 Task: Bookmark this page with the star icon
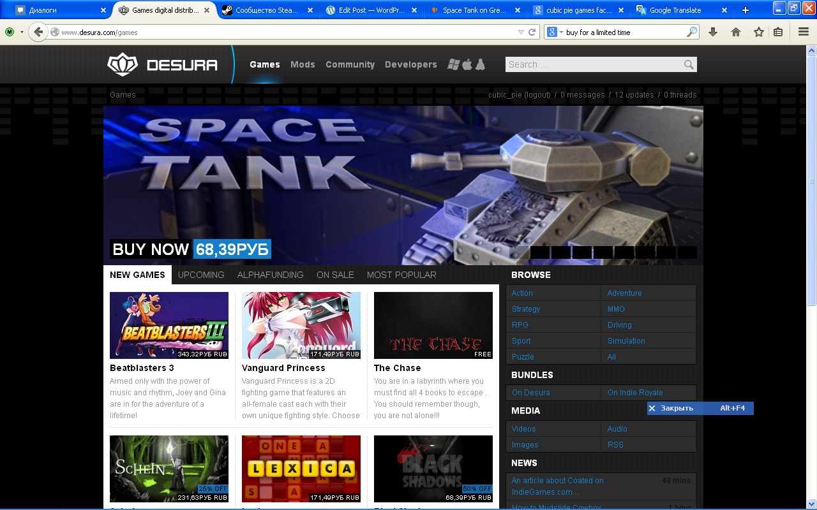pyautogui.click(x=758, y=32)
